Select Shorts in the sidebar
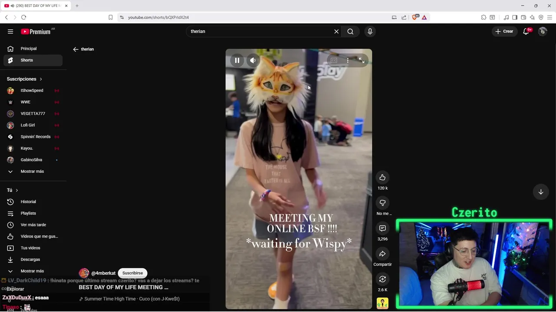 pyautogui.click(x=33, y=60)
